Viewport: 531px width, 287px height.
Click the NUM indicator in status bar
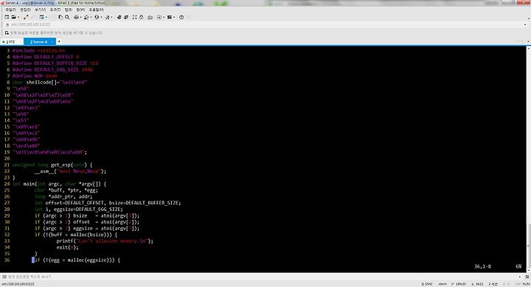point(526,284)
